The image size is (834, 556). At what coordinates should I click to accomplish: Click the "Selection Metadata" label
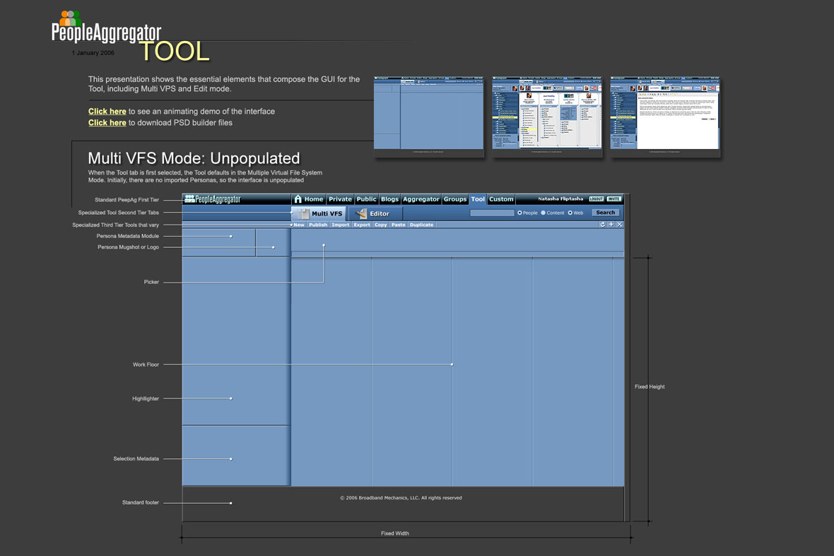tap(136, 459)
